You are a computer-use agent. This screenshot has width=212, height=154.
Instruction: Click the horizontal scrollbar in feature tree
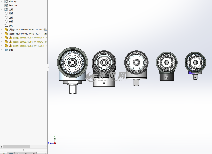[x=16, y=147]
